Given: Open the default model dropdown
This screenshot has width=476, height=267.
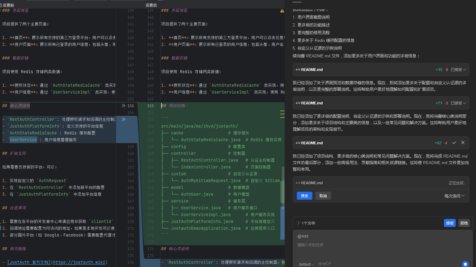Looking at the screenshot, I should pyautogui.click(x=306, y=264).
